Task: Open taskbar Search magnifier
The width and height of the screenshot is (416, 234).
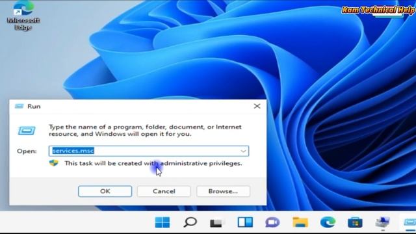Action: pyautogui.click(x=190, y=222)
